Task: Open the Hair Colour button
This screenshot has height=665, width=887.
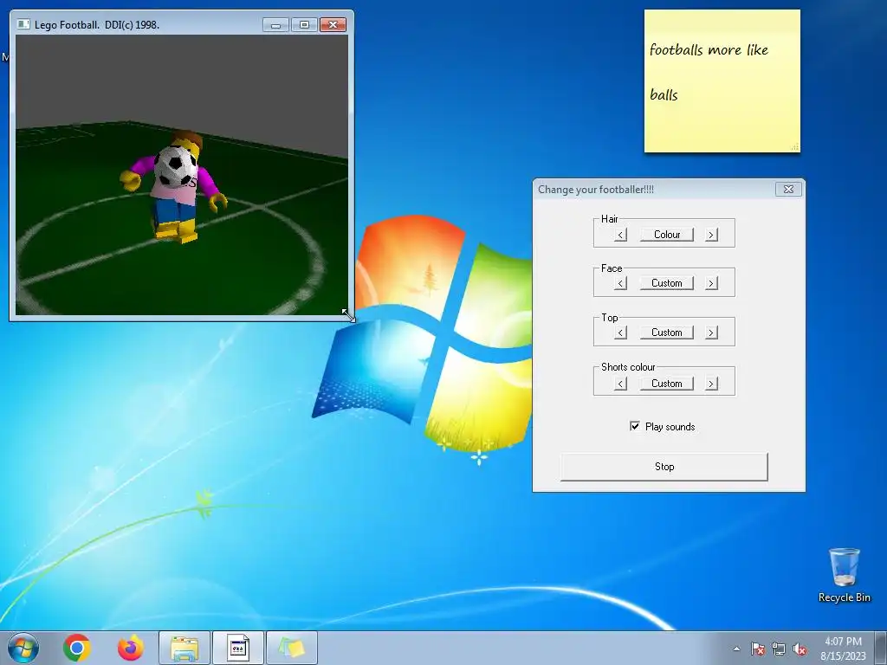Action: tap(667, 235)
